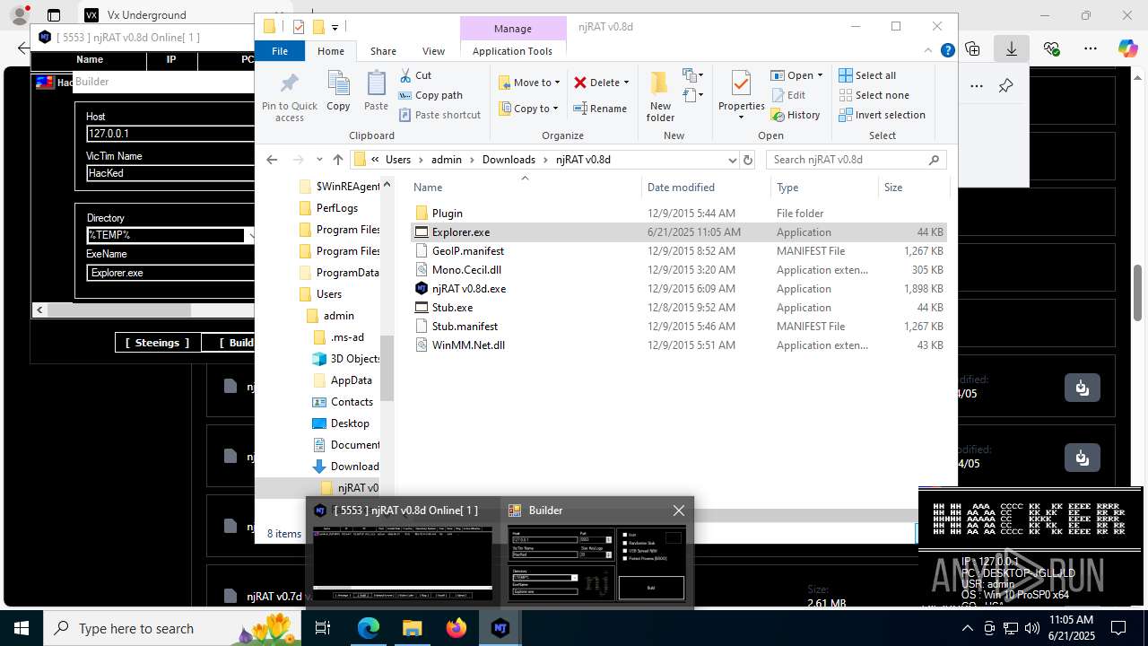Viewport: 1148px width, 646px height.
Task: Click the njRAT taskbar icon
Action: pos(500,628)
